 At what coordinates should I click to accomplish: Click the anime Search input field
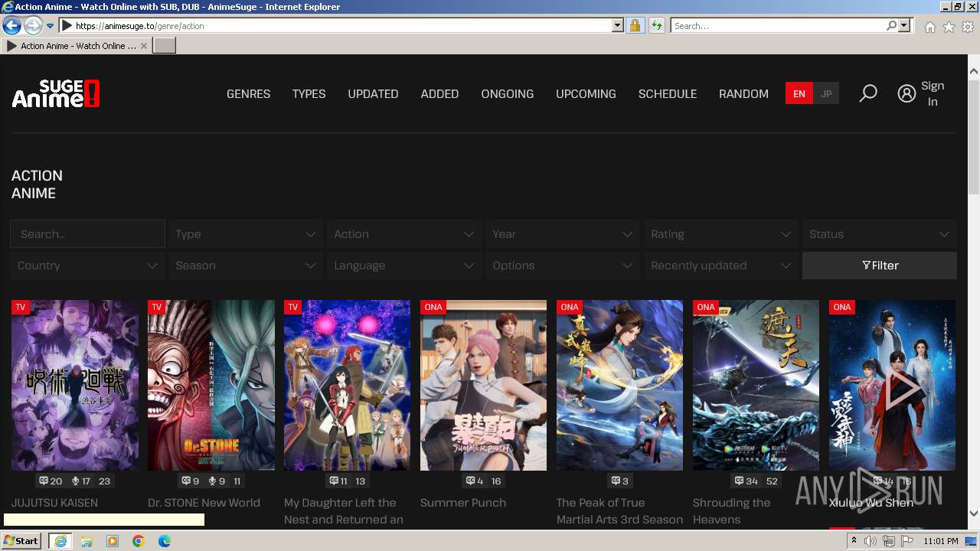click(x=87, y=234)
